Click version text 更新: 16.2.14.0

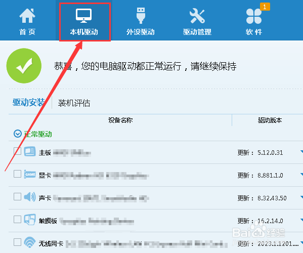tap(260, 221)
